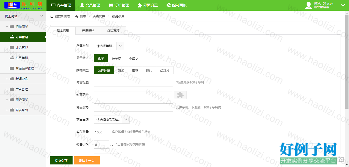
Task: Toggle the 热门 option
Action: [149, 70]
